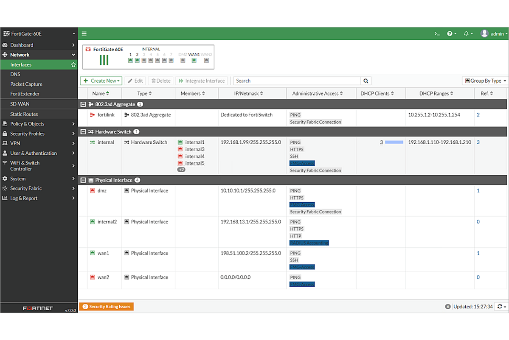Open the admin user avatar icon

coord(485,33)
